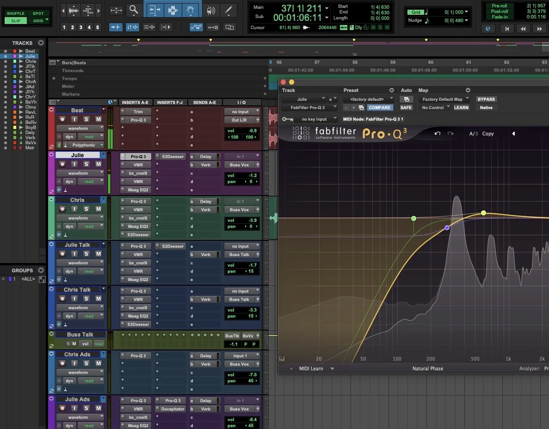Select Julie in the tracks list
The image size is (549, 429).
click(x=30, y=56)
